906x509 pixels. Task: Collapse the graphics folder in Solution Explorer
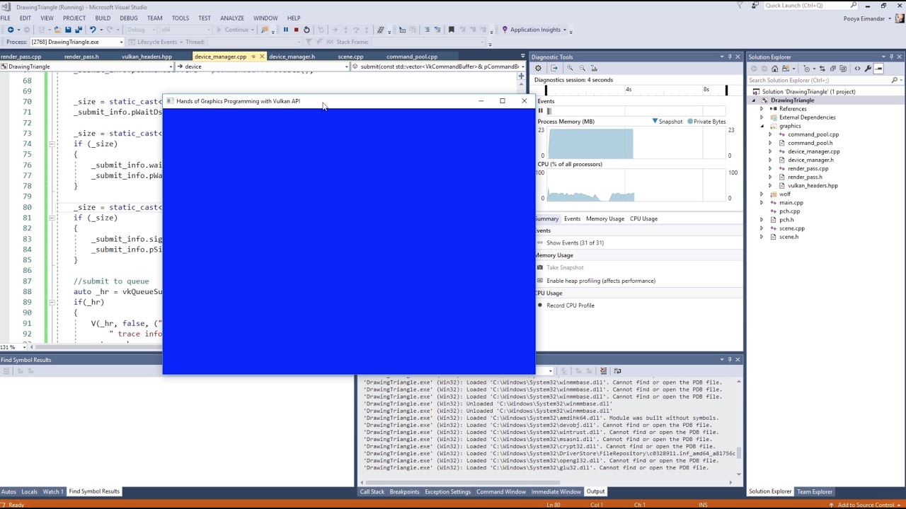point(762,126)
